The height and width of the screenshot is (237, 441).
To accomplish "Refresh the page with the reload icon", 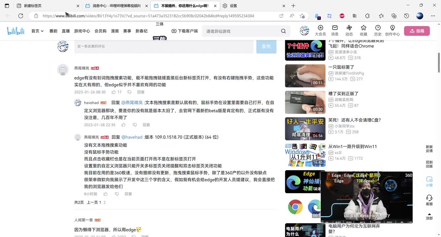I will [x=21, y=16].
